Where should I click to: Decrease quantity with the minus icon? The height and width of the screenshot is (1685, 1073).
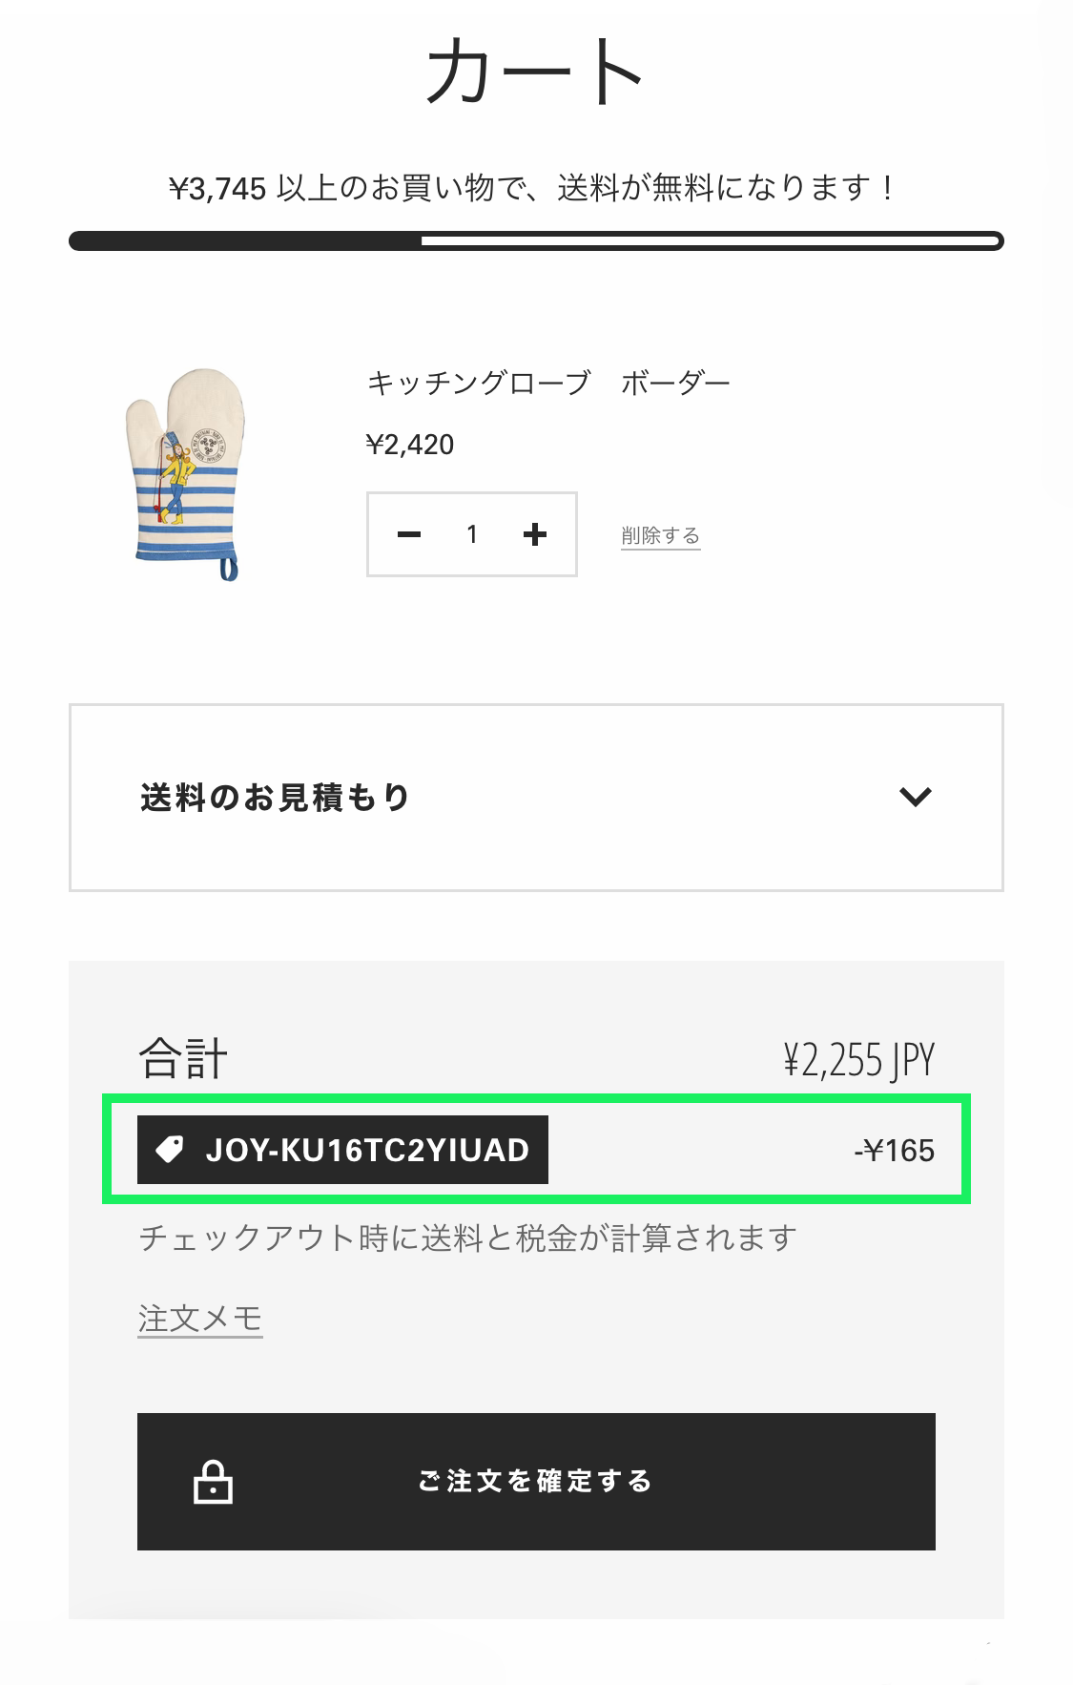point(409,534)
